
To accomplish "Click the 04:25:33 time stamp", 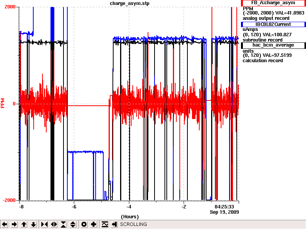I will (224, 206).
